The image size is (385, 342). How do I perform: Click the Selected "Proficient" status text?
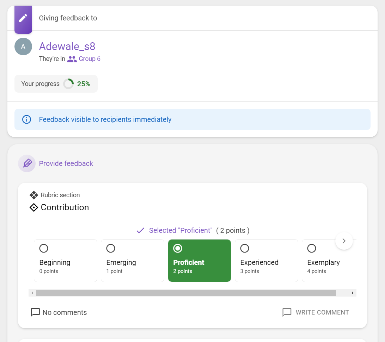tap(181, 231)
